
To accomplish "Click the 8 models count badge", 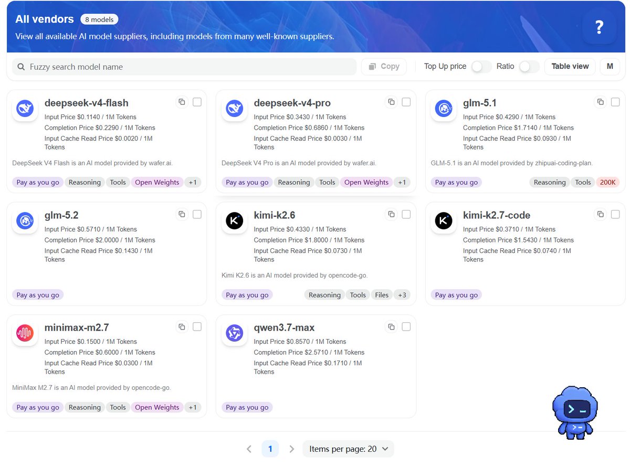I will (99, 19).
